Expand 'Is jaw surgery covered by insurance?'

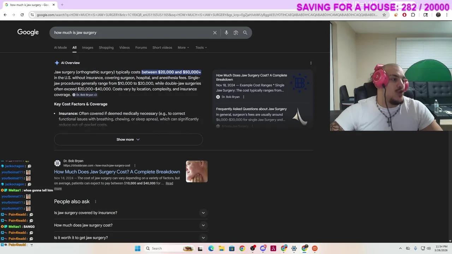[x=130, y=213]
